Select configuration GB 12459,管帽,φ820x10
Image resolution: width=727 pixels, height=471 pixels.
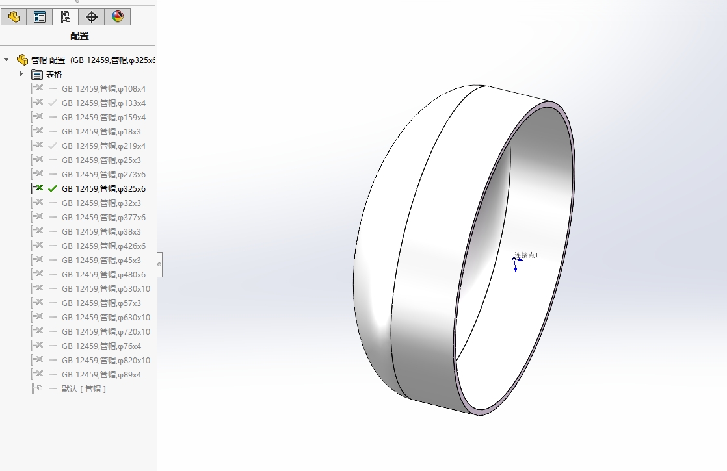[106, 361]
